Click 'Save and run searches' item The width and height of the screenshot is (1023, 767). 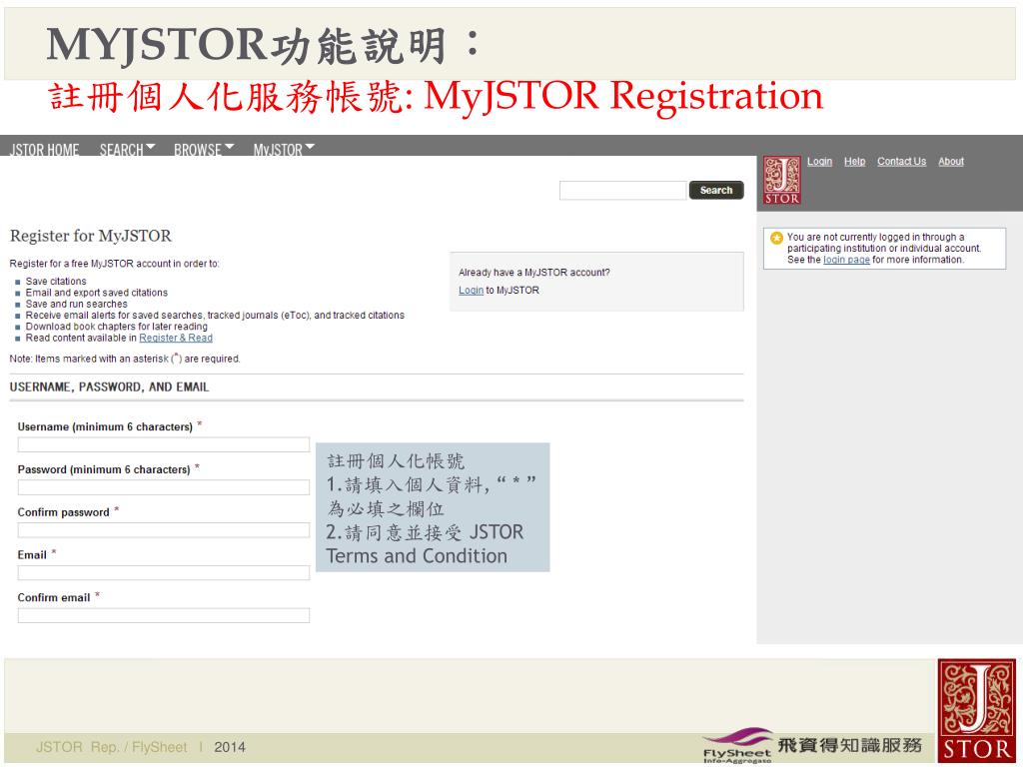coord(76,304)
